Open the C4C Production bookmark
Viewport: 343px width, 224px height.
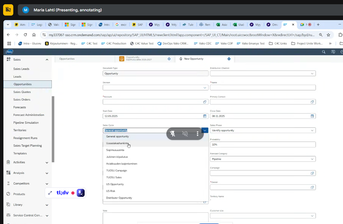[x=113, y=43]
